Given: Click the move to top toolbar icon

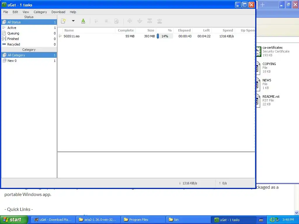Looking at the screenshot, I should click(149, 21).
